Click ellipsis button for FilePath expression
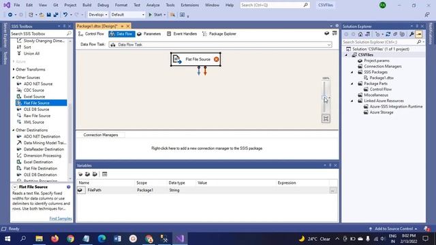This screenshot has height=245, width=436. coord(332,191)
